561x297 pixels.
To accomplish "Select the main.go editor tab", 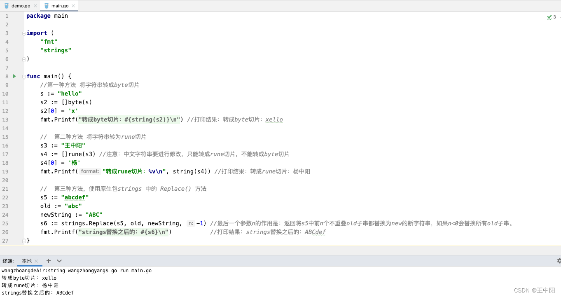I will [60, 6].
